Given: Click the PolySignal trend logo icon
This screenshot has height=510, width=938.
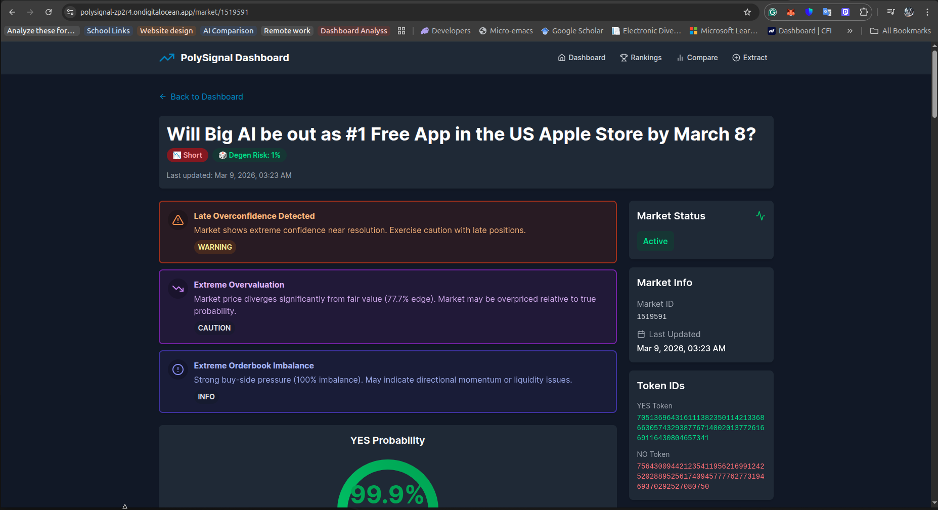Looking at the screenshot, I should [x=167, y=58].
